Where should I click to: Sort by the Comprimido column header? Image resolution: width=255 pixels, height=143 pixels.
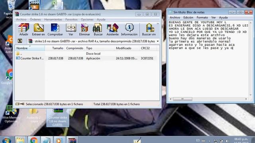tap(75, 48)
